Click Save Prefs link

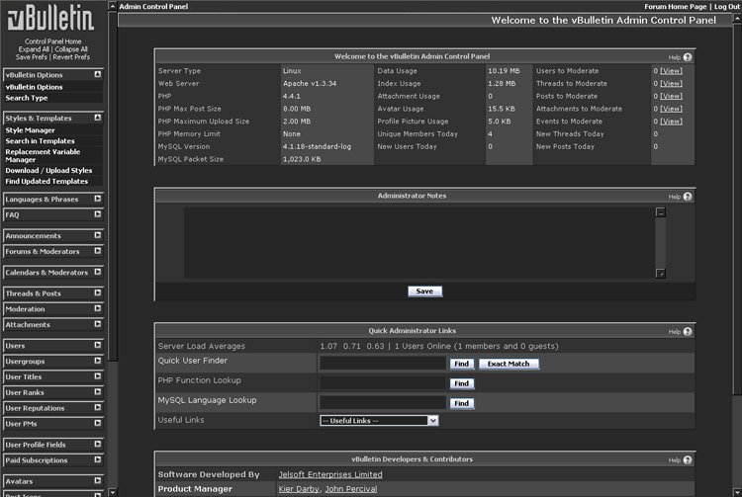click(32, 57)
